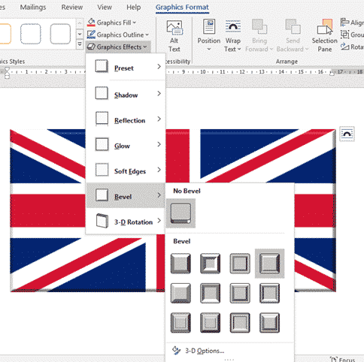Viewport: 364px width, 362px height.
Task: Open the Soft Edges submenu
Action: click(x=126, y=170)
